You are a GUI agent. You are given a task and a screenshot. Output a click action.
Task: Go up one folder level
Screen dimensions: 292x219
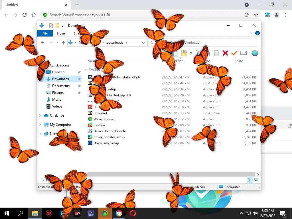pos(64,43)
